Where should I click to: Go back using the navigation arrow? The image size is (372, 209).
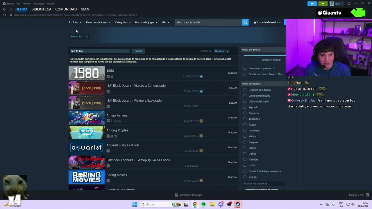[4, 9]
